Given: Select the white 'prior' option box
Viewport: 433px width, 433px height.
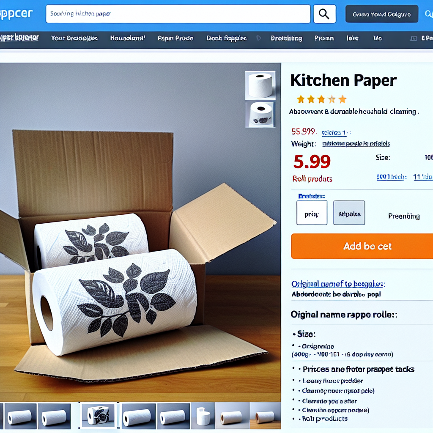Looking at the screenshot, I should 312,213.
